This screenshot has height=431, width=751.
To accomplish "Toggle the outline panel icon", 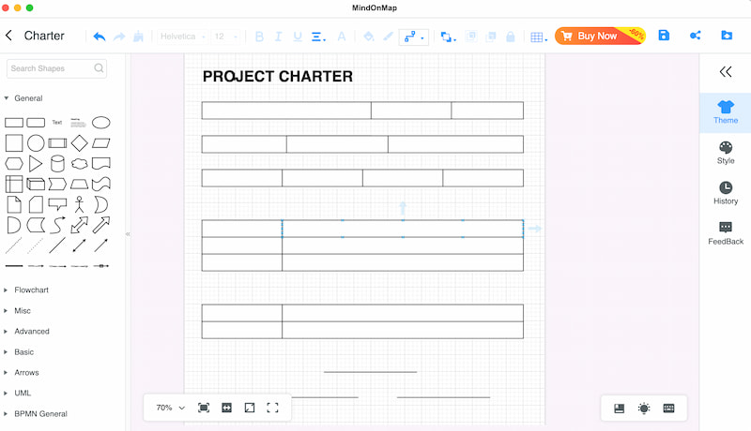I will (620, 409).
